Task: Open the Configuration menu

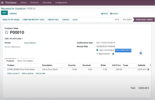Action: (61, 2)
